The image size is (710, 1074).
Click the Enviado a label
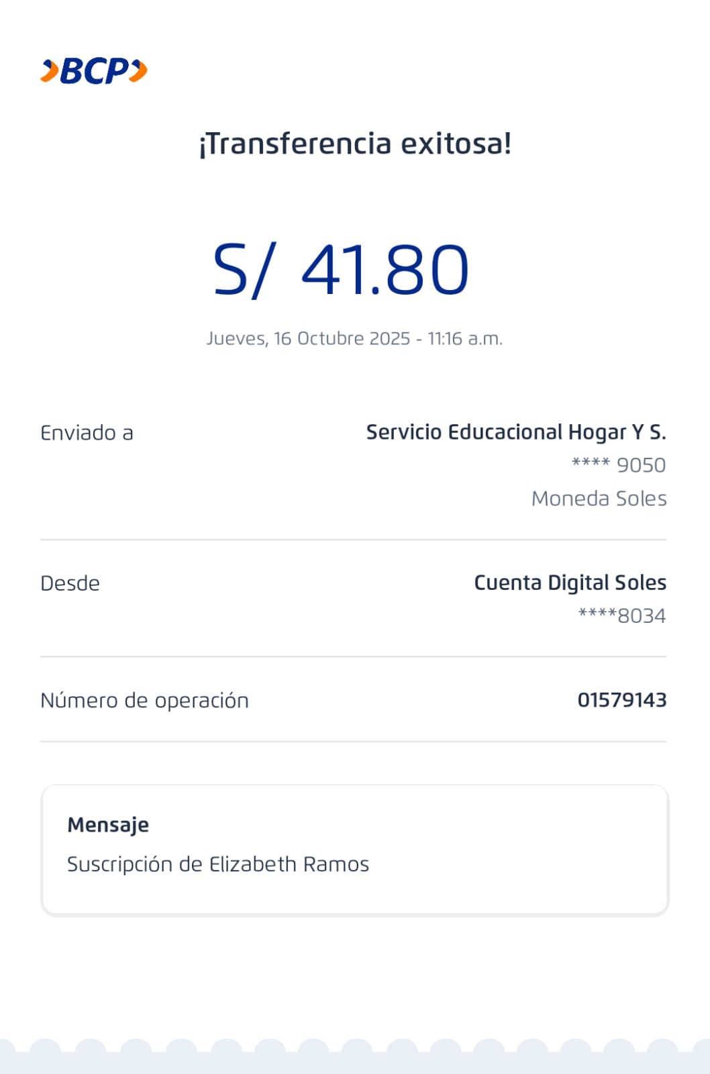pyautogui.click(x=87, y=433)
